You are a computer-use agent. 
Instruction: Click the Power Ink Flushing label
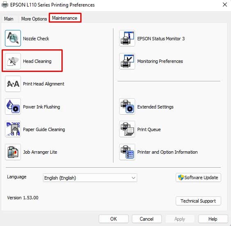41,107
